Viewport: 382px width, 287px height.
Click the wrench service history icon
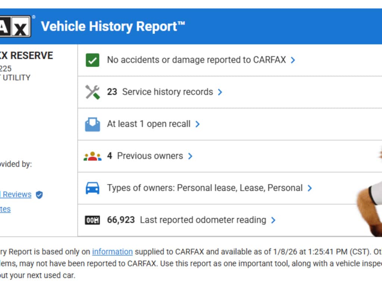(93, 92)
